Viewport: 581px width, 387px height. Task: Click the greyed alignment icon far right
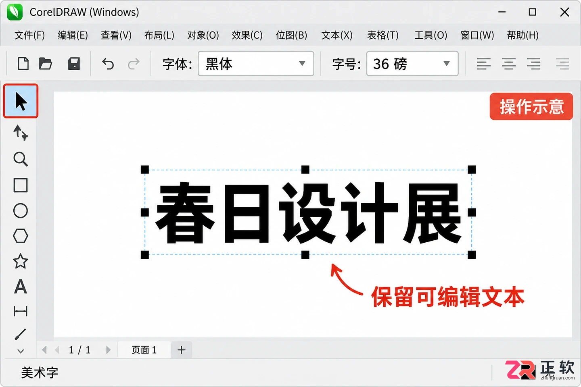(562, 64)
